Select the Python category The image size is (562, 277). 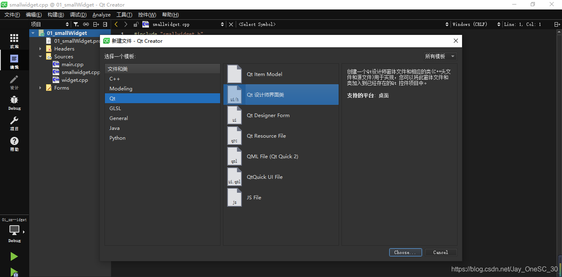tap(163, 138)
